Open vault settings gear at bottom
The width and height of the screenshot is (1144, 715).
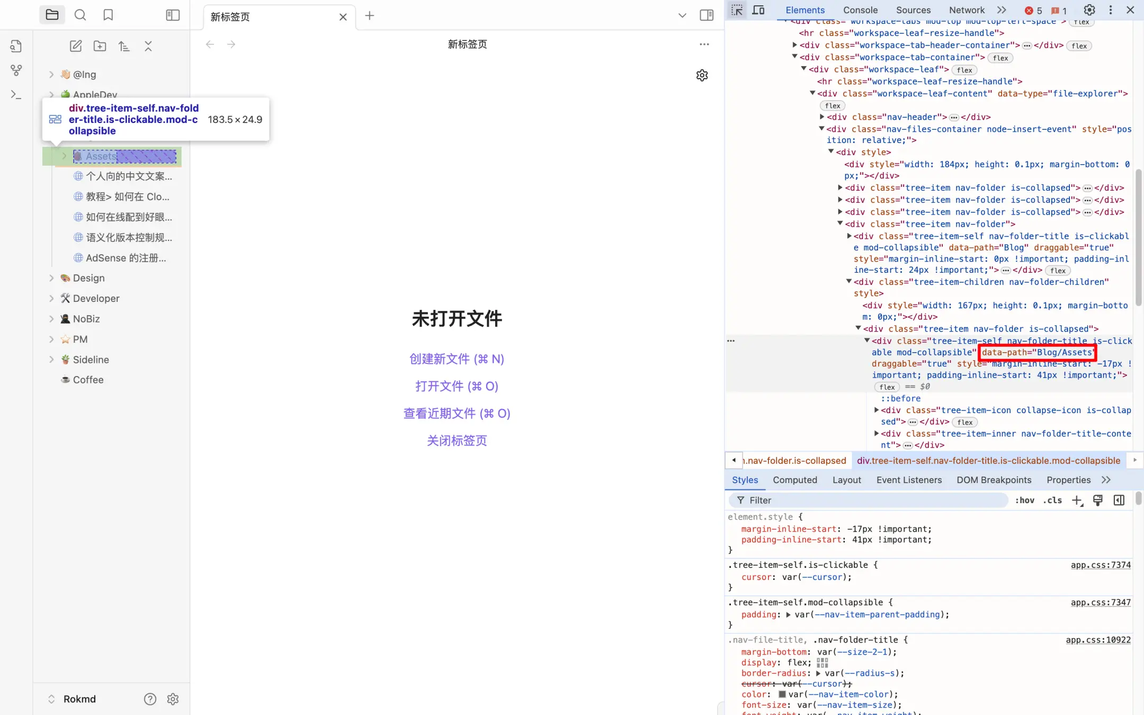pyautogui.click(x=173, y=699)
